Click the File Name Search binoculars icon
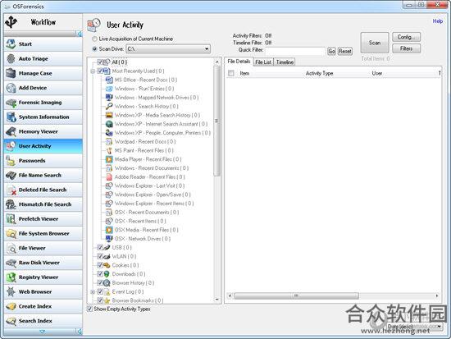 (11, 175)
